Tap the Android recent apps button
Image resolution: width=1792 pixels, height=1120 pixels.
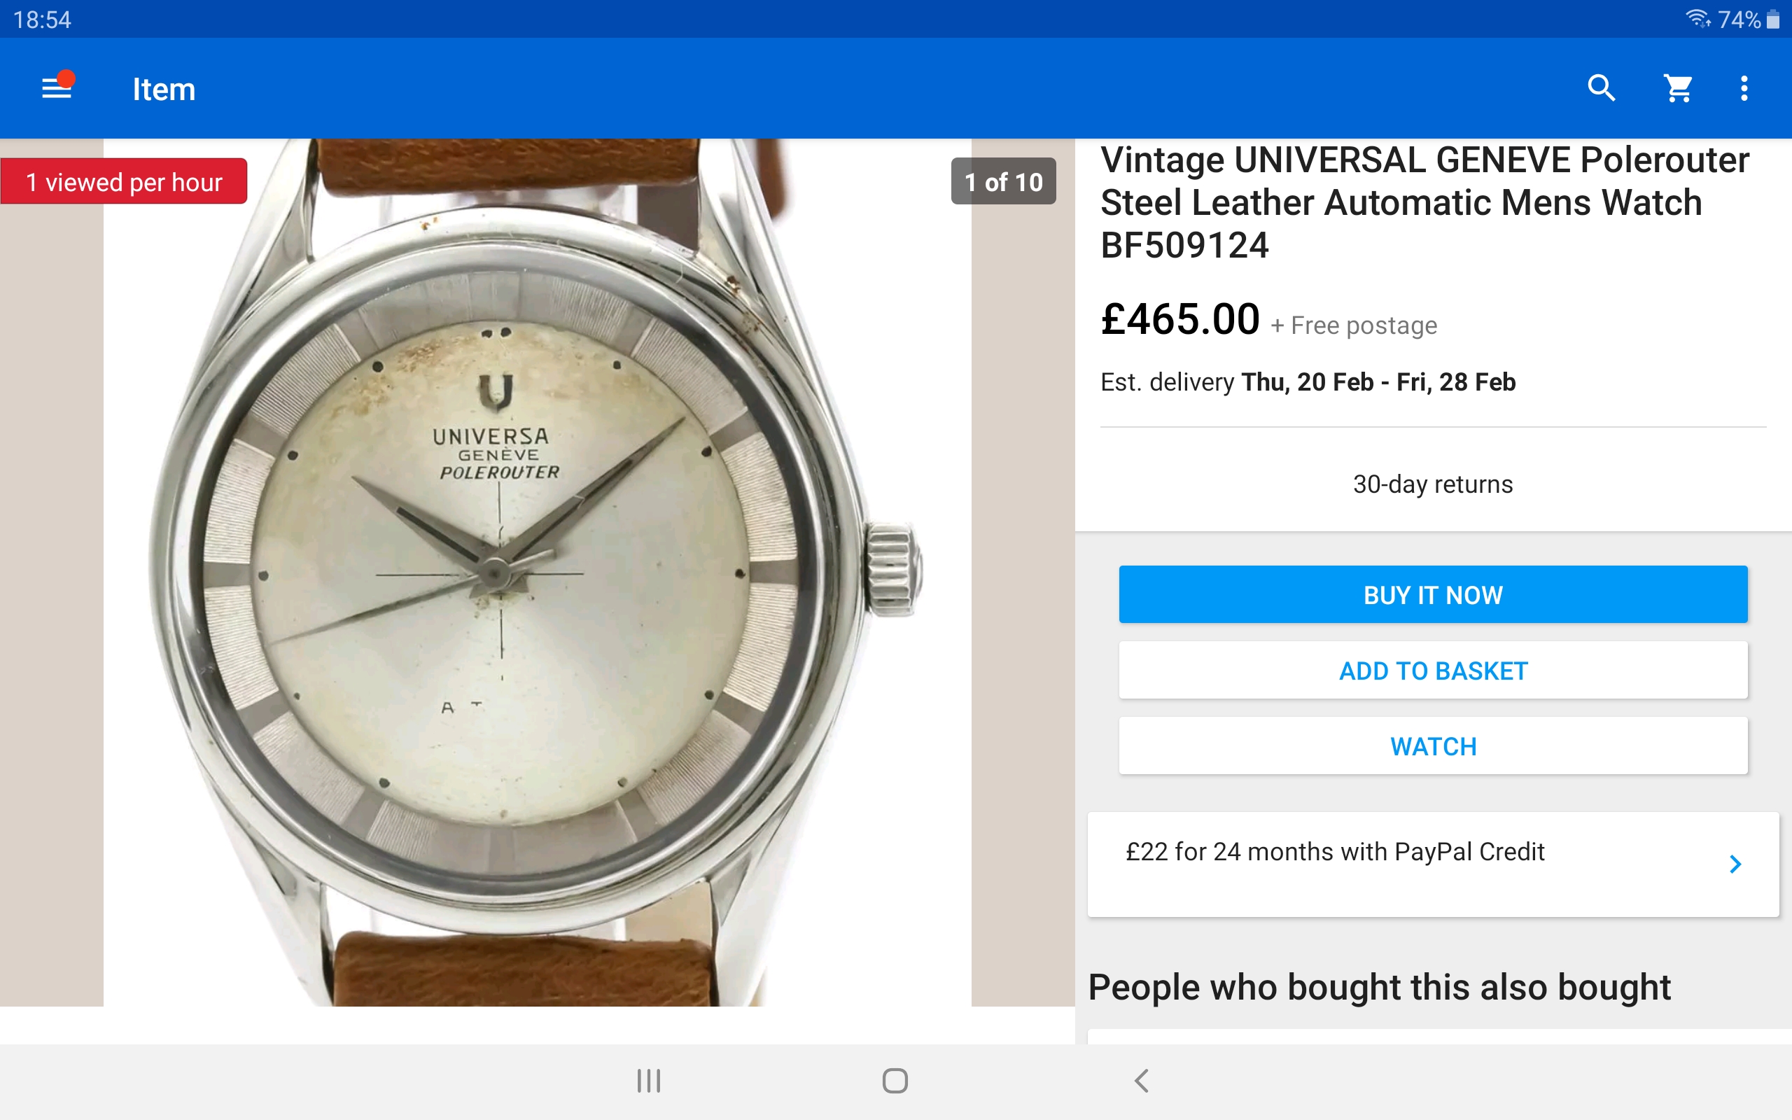(649, 1081)
